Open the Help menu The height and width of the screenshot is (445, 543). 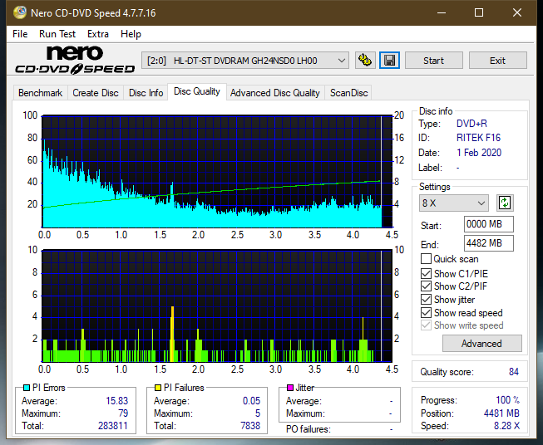click(131, 34)
